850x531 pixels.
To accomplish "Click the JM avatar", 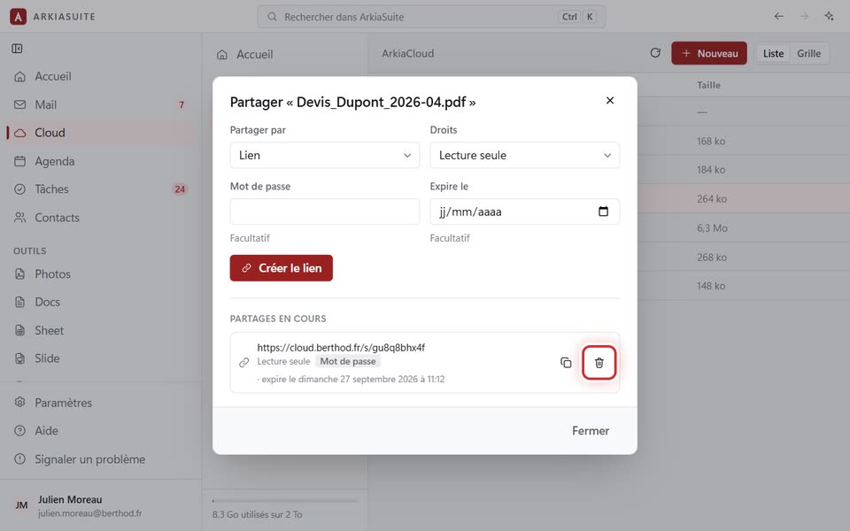I will (21, 505).
